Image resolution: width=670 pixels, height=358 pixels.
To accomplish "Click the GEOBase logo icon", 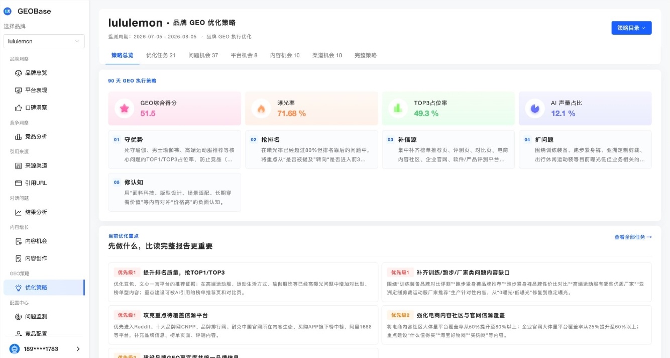I will point(8,11).
